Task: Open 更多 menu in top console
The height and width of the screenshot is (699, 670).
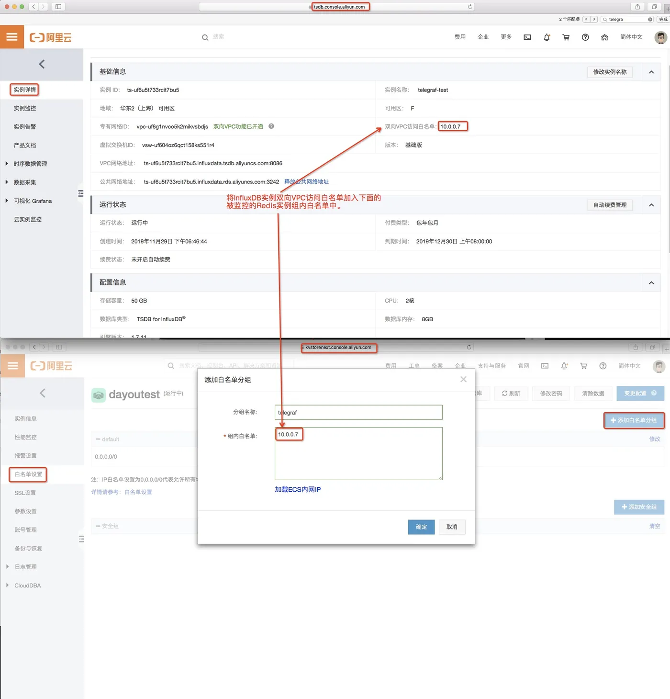Action: [x=506, y=37]
